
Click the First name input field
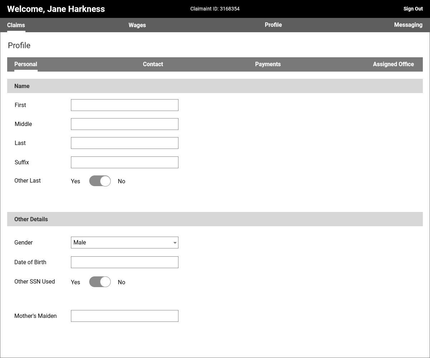tap(124, 105)
